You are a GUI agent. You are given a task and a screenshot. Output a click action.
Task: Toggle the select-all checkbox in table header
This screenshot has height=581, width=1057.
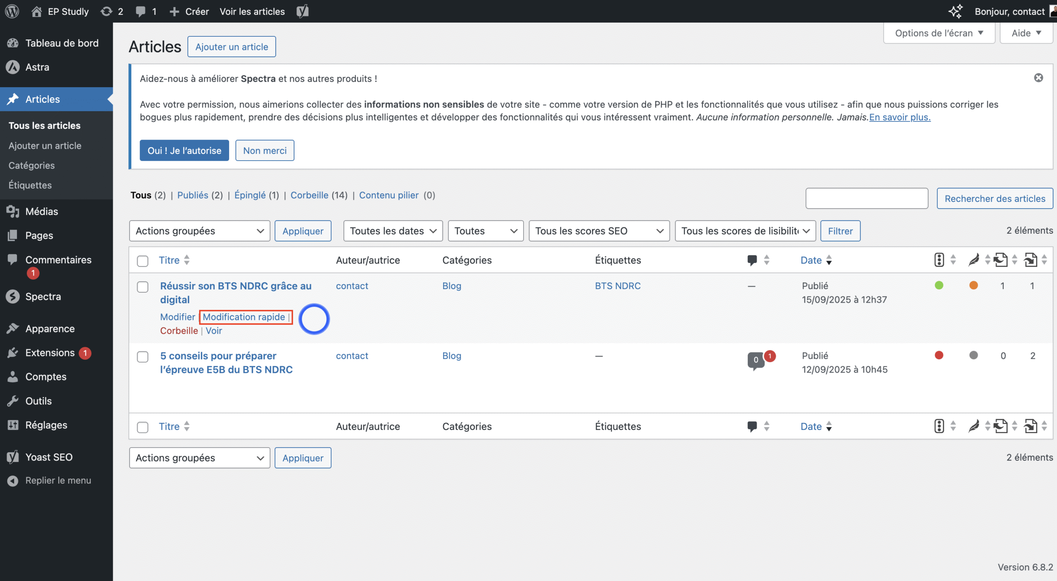[142, 261]
